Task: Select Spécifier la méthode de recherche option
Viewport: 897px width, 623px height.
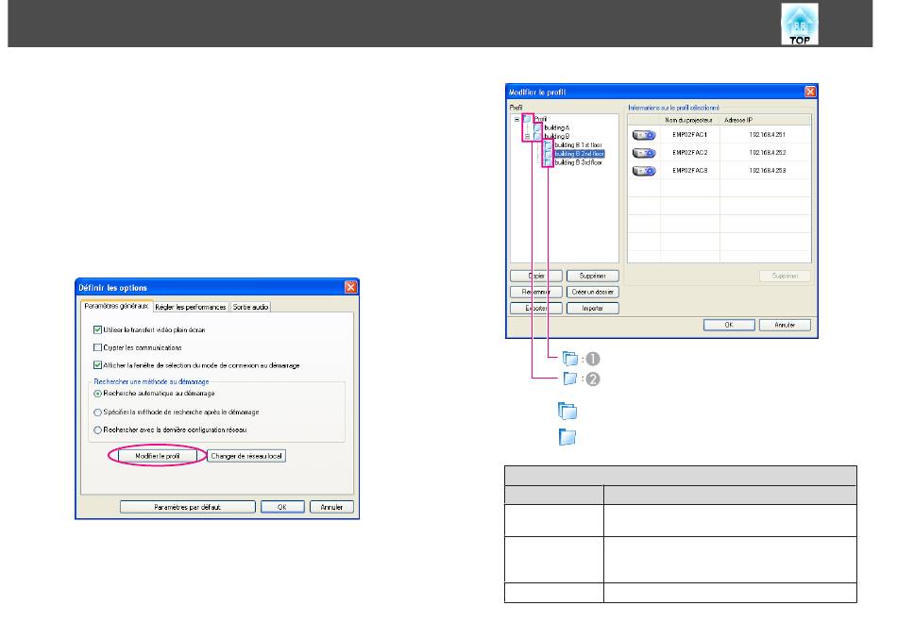Action: 98,412
